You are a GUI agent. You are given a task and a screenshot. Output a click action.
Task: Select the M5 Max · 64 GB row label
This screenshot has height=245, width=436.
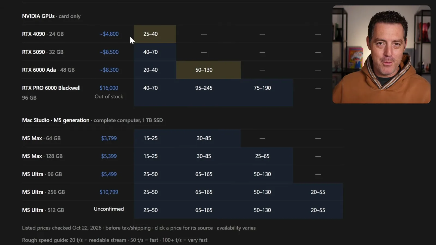tap(41, 138)
